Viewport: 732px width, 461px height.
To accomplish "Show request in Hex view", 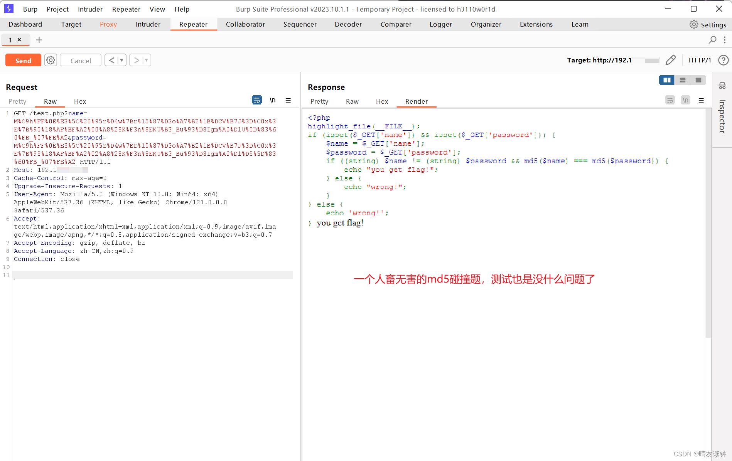I will tap(80, 101).
